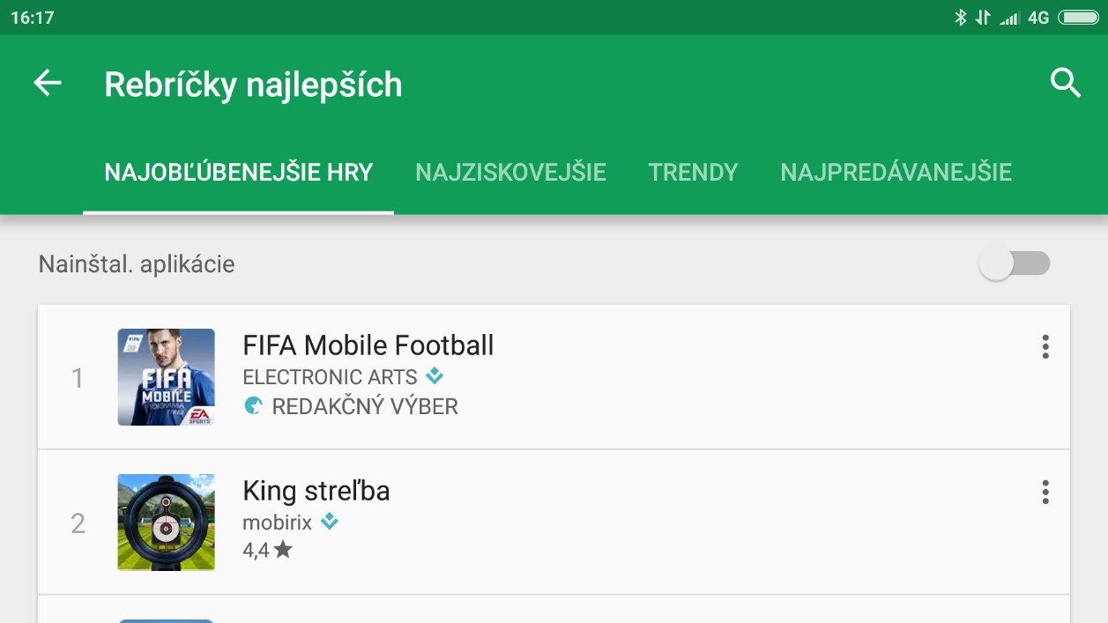Tap the Bluetooth status bar icon
1108x623 pixels.
point(961,18)
